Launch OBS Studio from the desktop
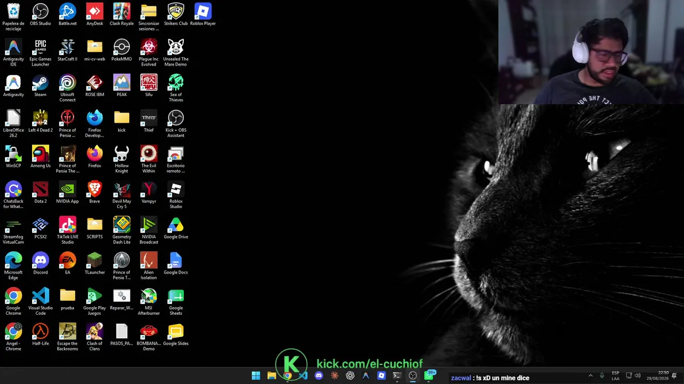This screenshot has height=384, width=684. (x=41, y=15)
